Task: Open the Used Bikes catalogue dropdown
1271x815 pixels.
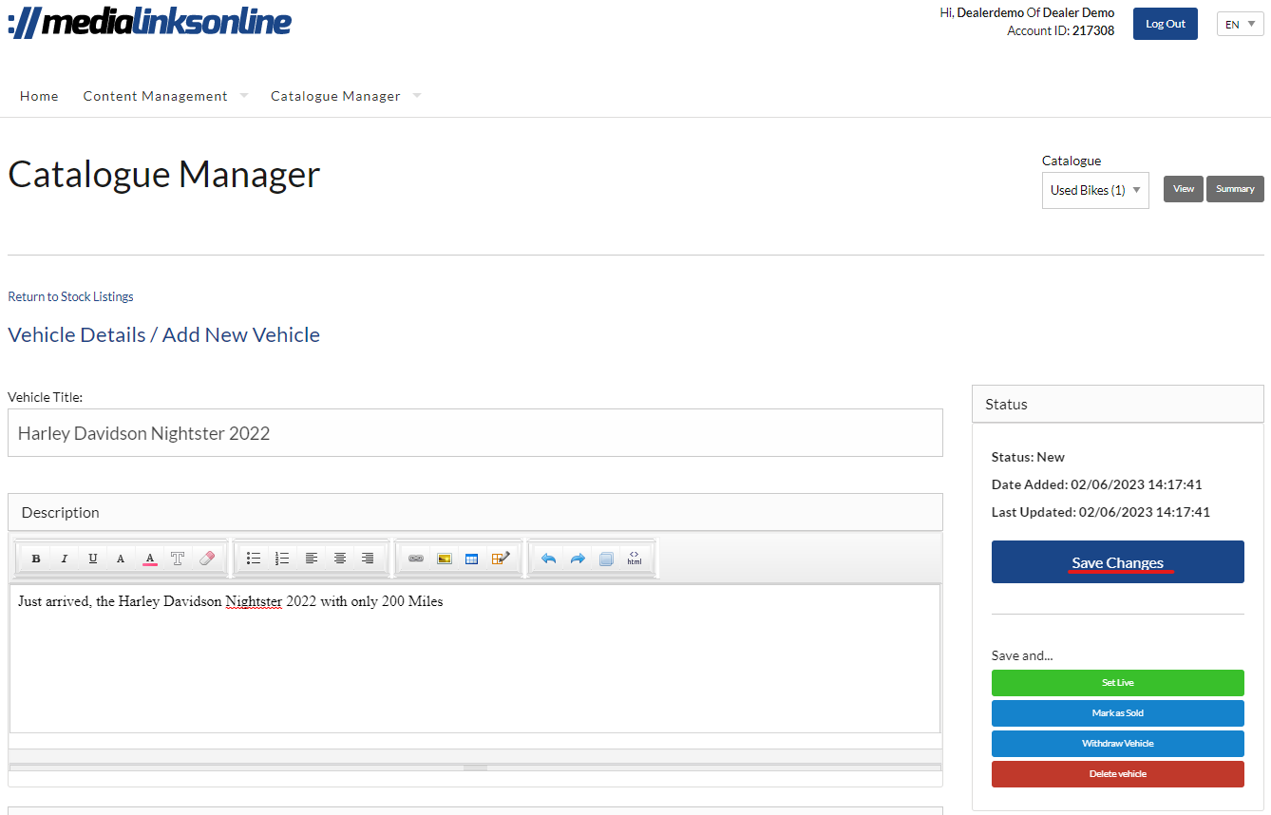Action: [1095, 190]
